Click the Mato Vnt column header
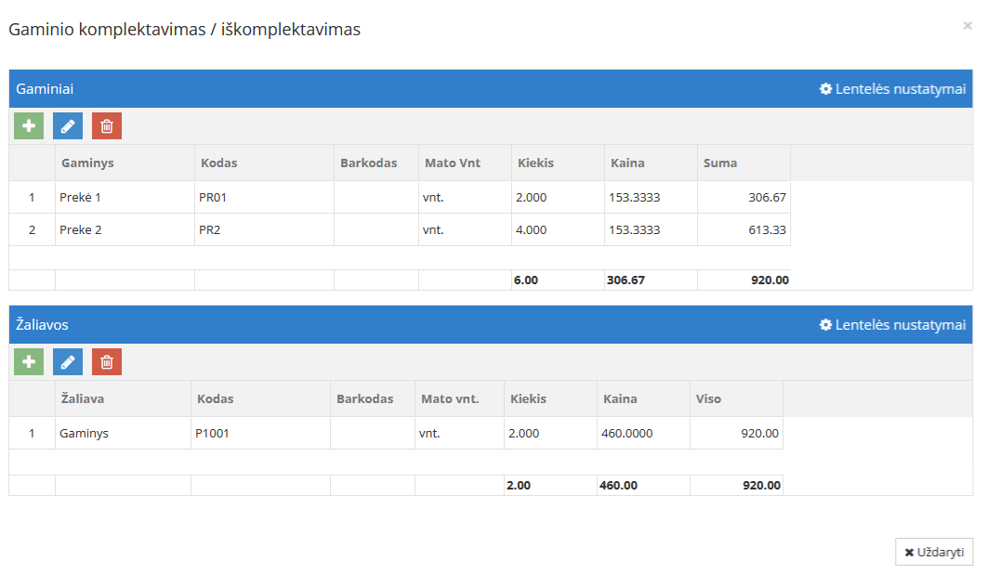Viewport: 987px width, 574px height. tap(453, 163)
